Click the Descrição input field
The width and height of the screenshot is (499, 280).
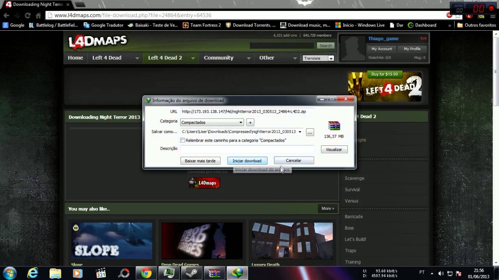[x=247, y=149]
